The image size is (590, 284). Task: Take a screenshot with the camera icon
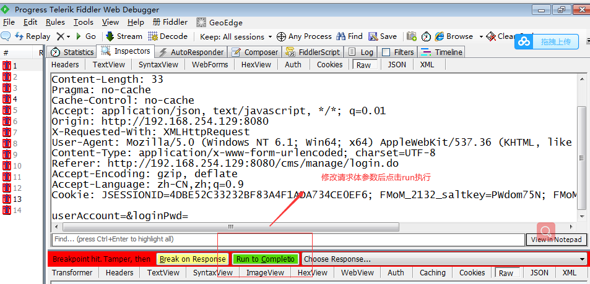(412, 36)
